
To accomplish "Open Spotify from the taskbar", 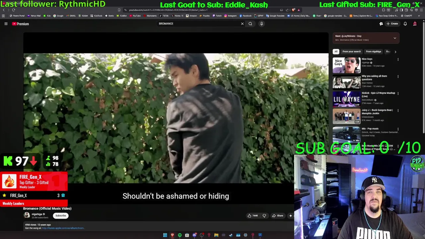I will [180, 235].
